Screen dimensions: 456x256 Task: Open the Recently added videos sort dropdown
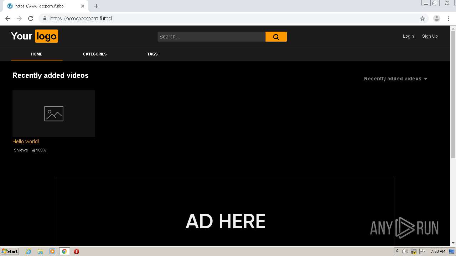tap(395, 79)
